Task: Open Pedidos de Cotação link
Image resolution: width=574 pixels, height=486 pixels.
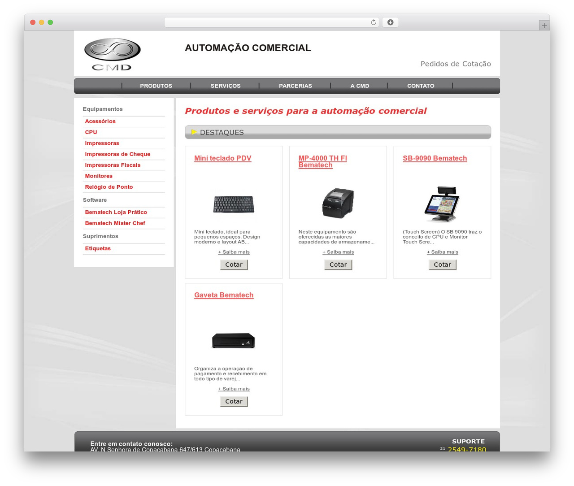Action: tap(456, 64)
